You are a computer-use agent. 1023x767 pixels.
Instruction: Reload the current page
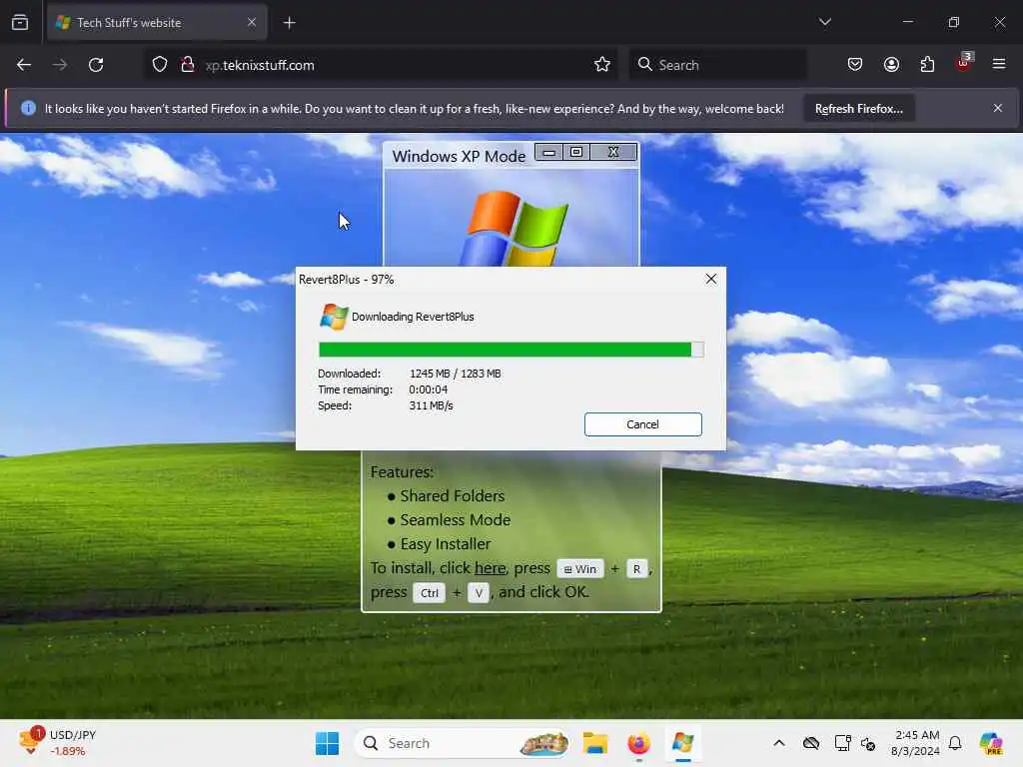[96, 65]
